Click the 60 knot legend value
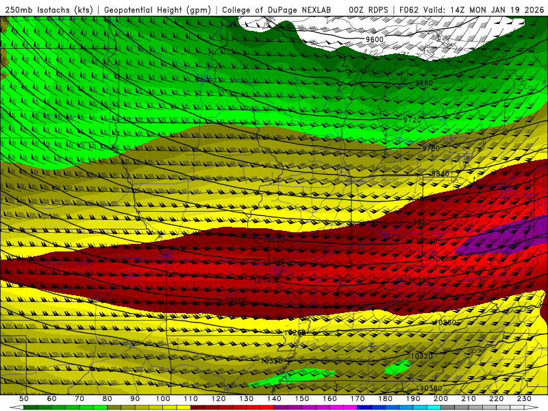 click(51, 399)
